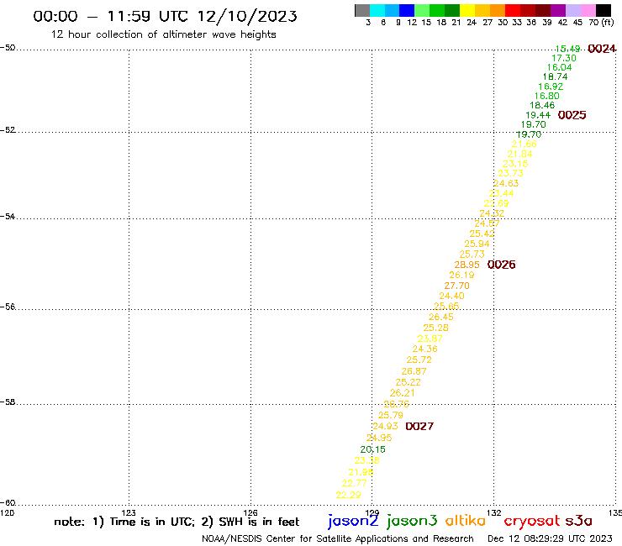Screen dimensions: 622x546
Task: Click the wave height value 28.95
Action: [466, 265]
